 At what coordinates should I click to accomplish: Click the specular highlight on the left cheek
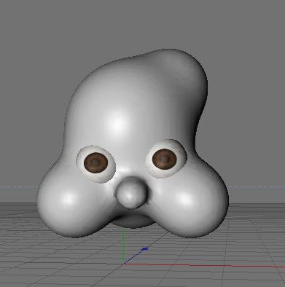point(69,199)
